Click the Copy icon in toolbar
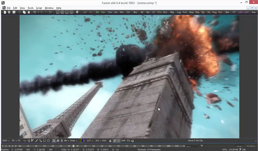Viewport: 258px width, 151px height. (24, 12)
